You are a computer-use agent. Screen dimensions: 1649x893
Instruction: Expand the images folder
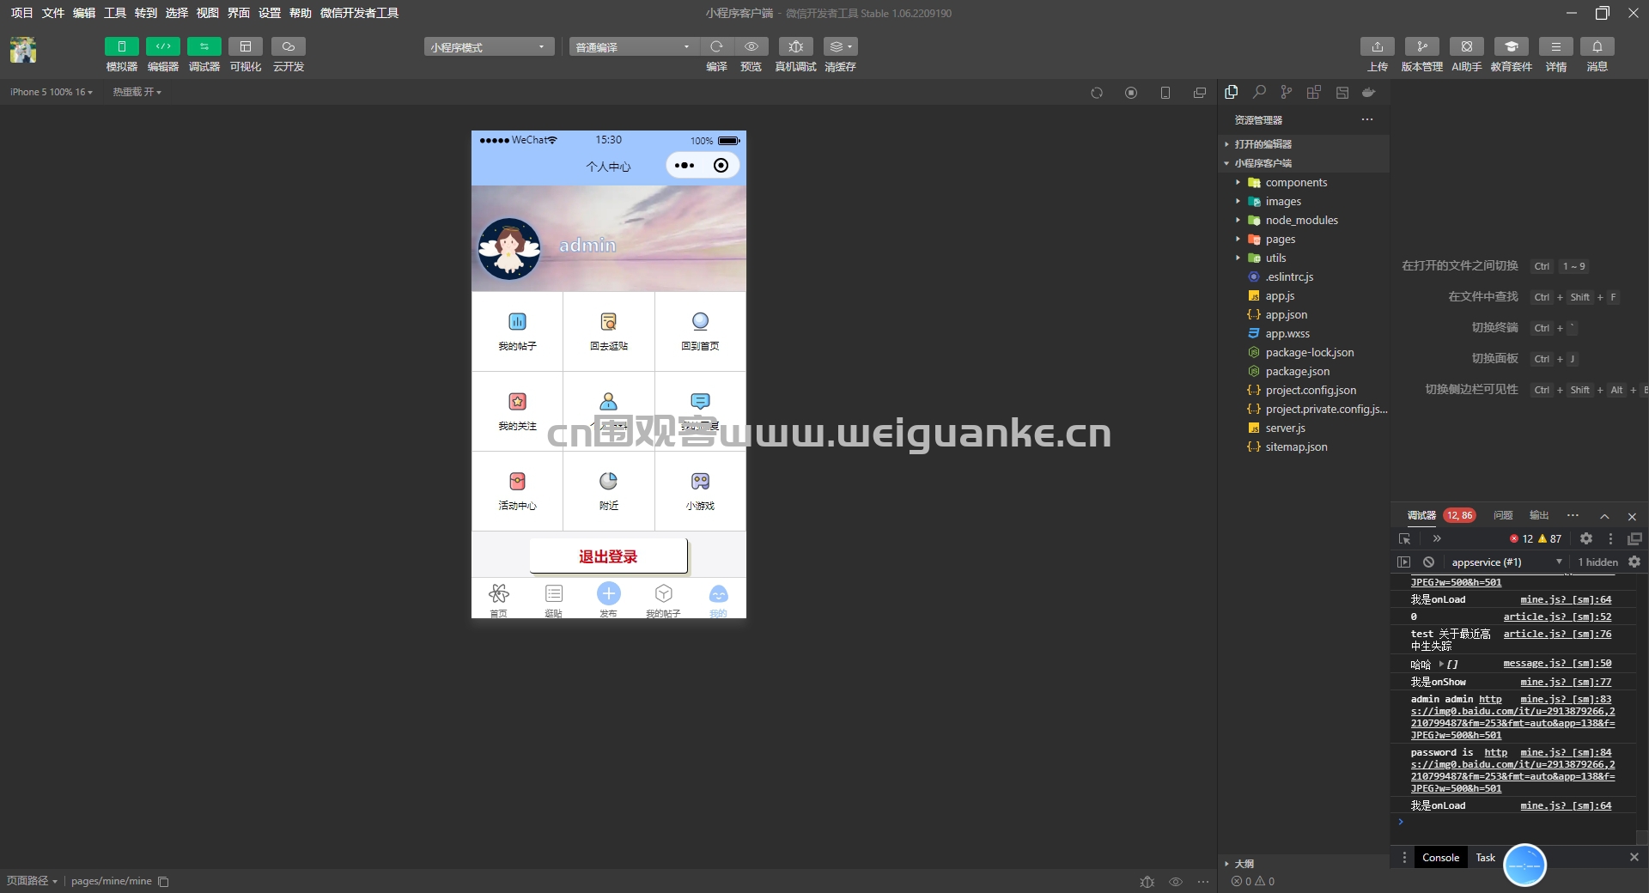click(1304, 201)
